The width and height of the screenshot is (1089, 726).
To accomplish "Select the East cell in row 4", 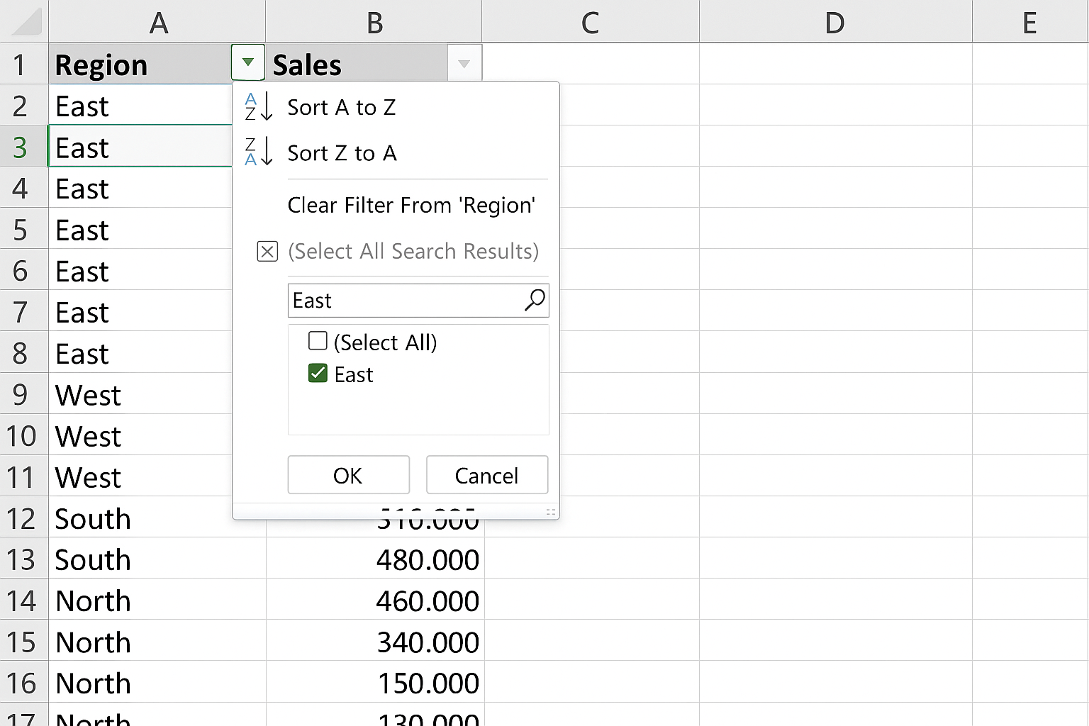I will click(140, 188).
